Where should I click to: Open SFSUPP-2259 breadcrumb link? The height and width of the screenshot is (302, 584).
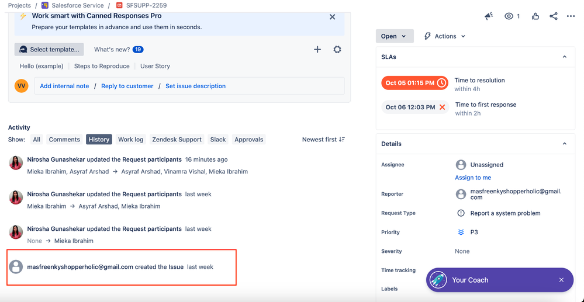(146, 5)
